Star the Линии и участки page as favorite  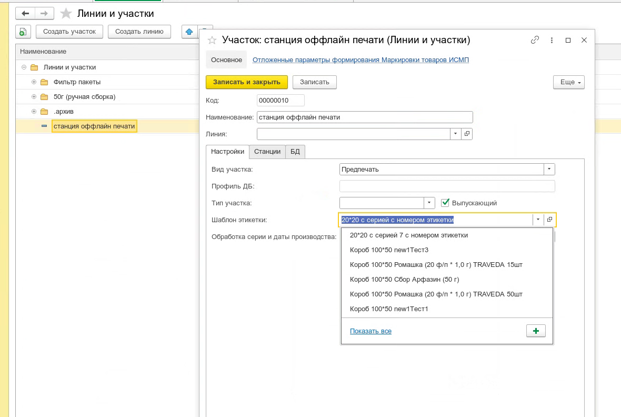pos(66,14)
